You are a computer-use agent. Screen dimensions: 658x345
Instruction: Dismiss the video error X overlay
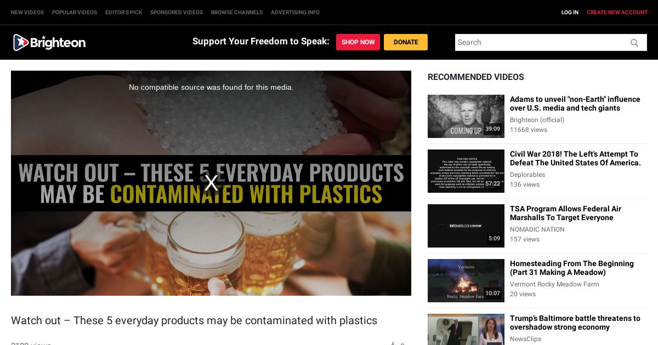211,183
